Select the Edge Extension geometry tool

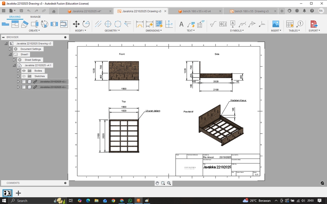[127, 24]
